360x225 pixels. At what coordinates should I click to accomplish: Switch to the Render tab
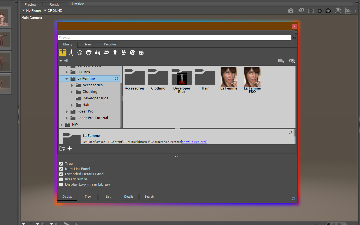tap(55, 5)
